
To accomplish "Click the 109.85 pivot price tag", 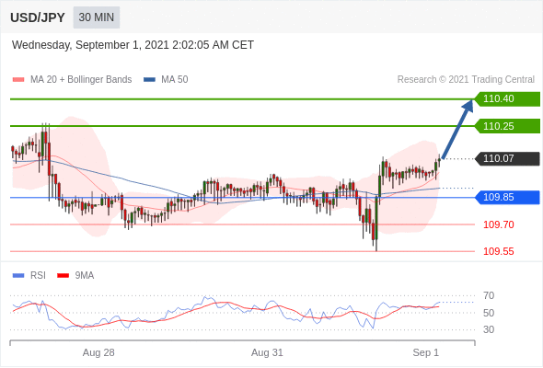I will click(507, 197).
